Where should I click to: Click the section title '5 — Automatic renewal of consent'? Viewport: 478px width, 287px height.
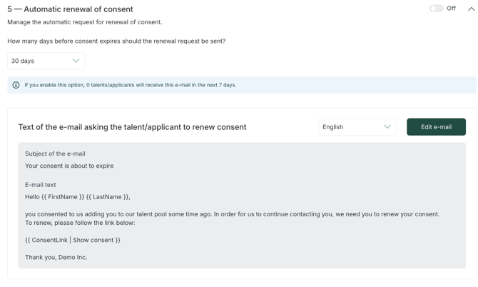pyautogui.click(x=70, y=9)
